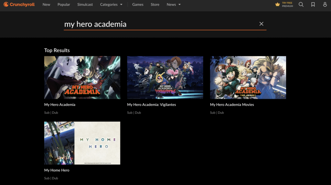Open the account profile icon

325,5
